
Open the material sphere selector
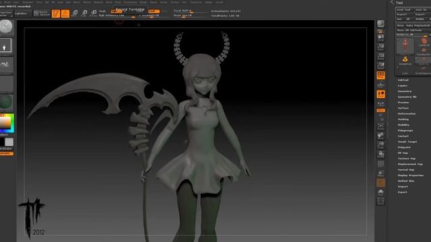pos(6,102)
